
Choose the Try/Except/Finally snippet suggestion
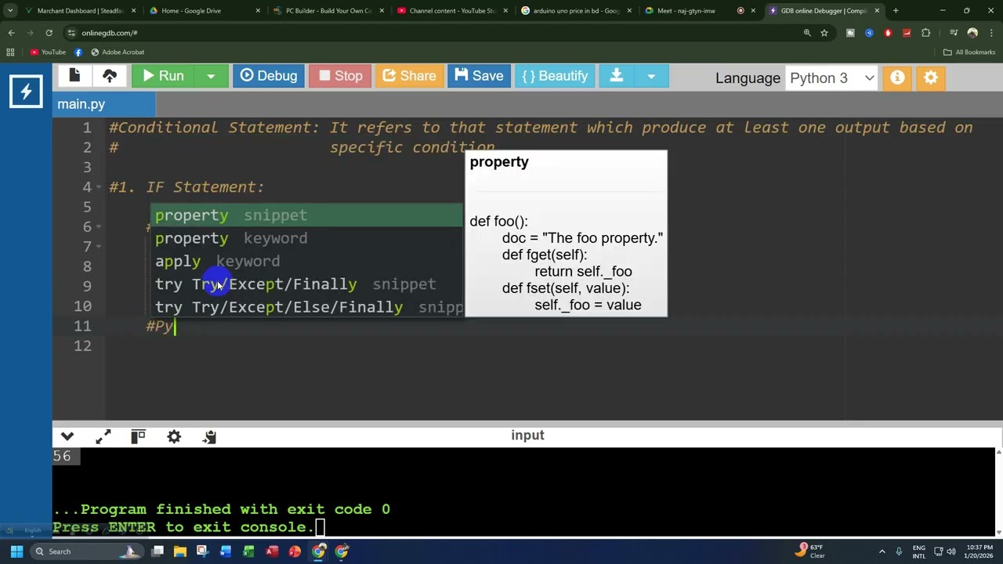pos(306,284)
